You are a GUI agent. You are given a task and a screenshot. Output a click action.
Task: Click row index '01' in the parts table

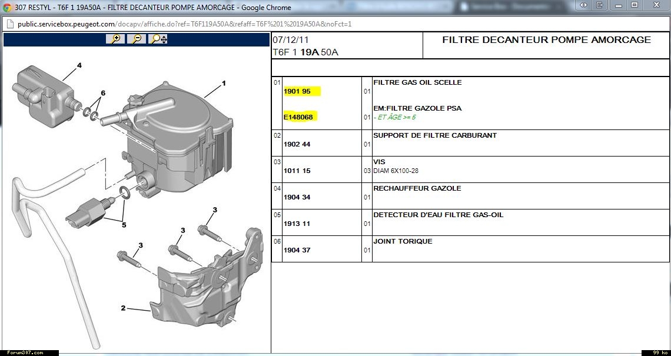277,82
